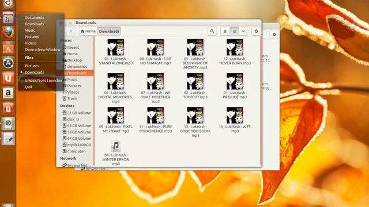
Task: Switch to list view in Files toolbar
Action: 225,31
